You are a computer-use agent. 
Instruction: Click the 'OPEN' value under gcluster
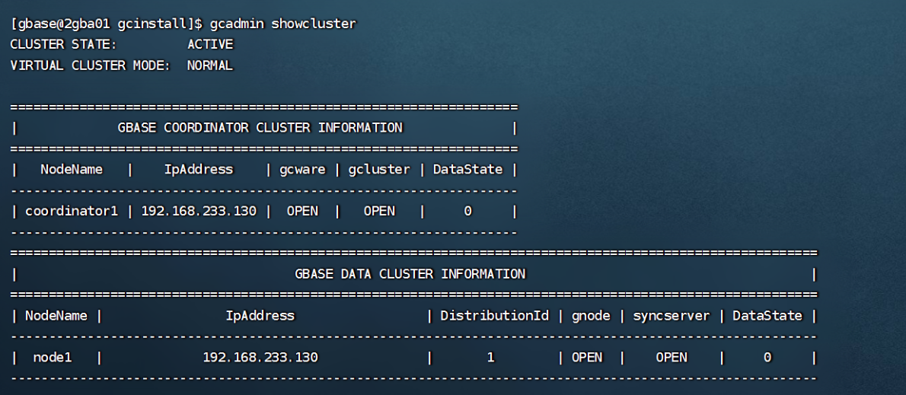point(380,212)
